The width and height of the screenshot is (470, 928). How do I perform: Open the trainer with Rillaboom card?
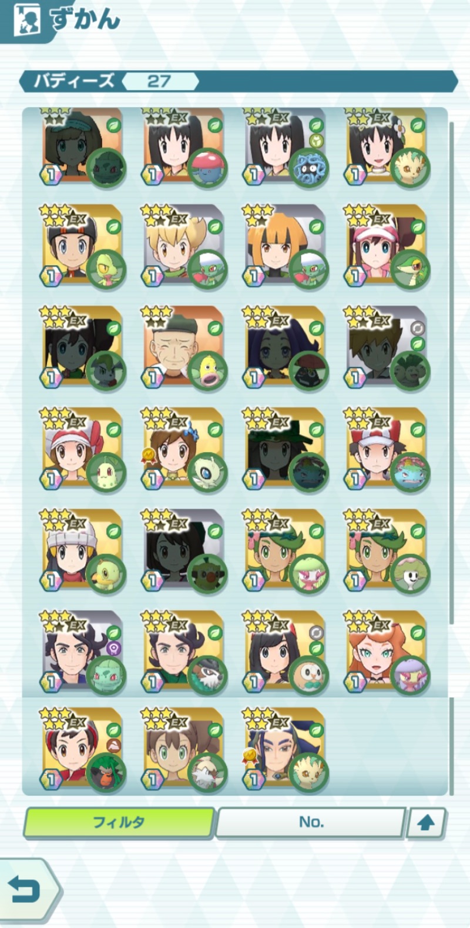tap(82, 750)
